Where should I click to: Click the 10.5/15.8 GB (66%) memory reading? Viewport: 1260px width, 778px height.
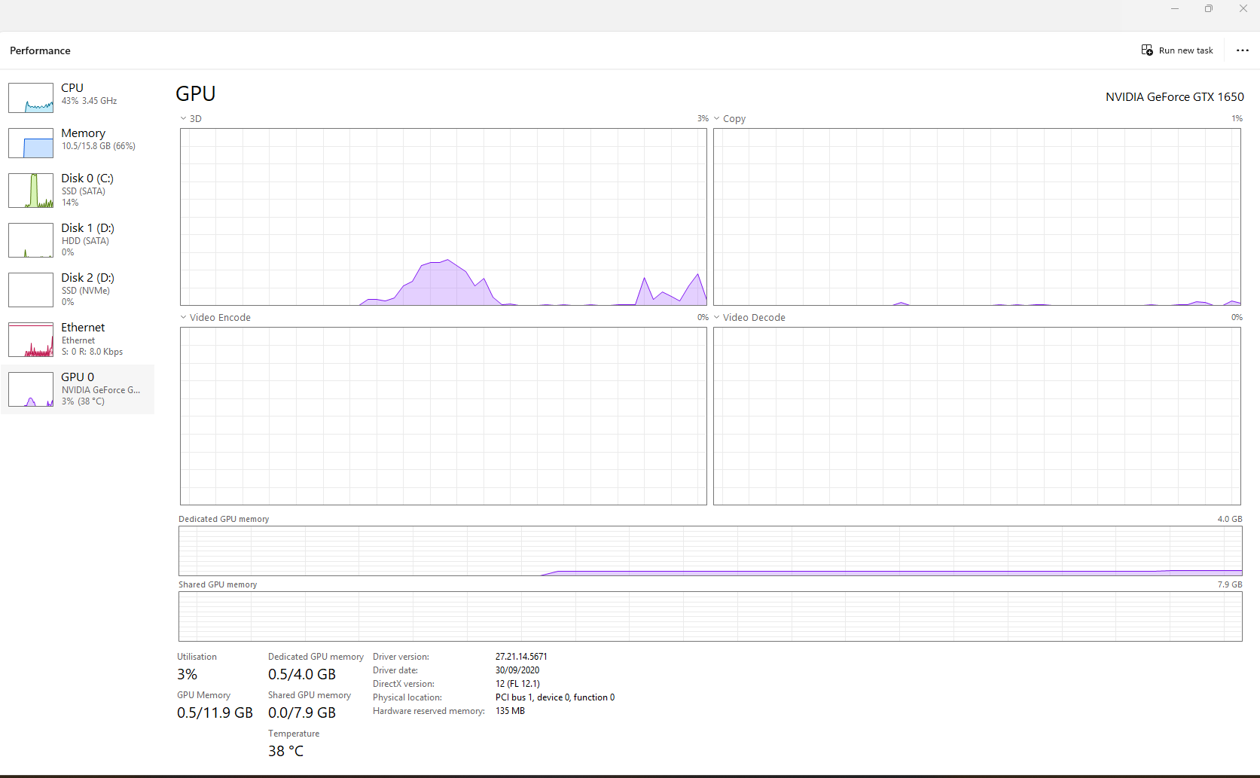tap(99, 146)
